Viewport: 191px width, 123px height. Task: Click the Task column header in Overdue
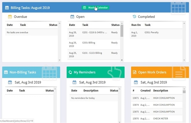click(23, 25)
